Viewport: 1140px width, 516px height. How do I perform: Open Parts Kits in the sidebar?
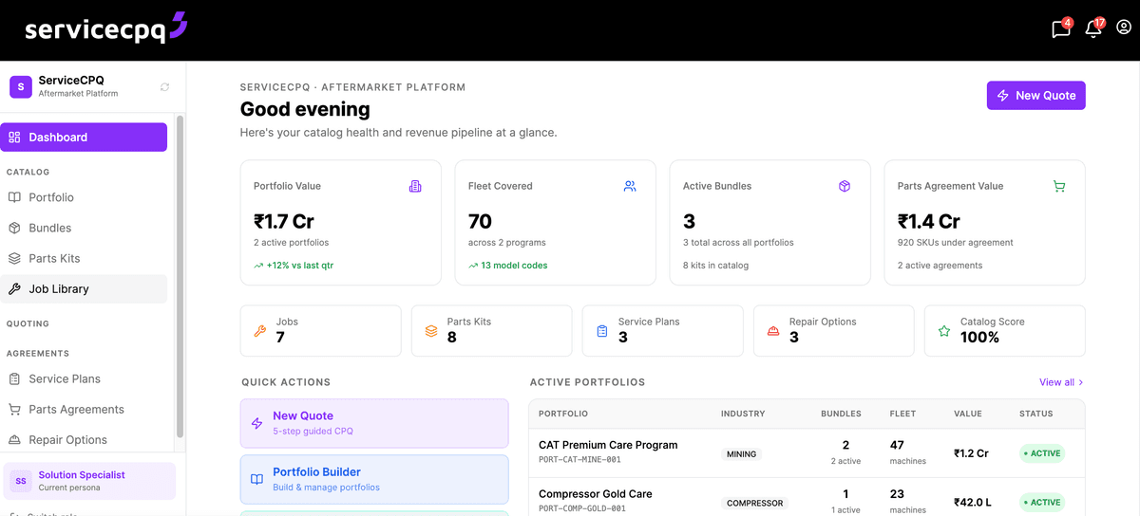pyautogui.click(x=84, y=258)
